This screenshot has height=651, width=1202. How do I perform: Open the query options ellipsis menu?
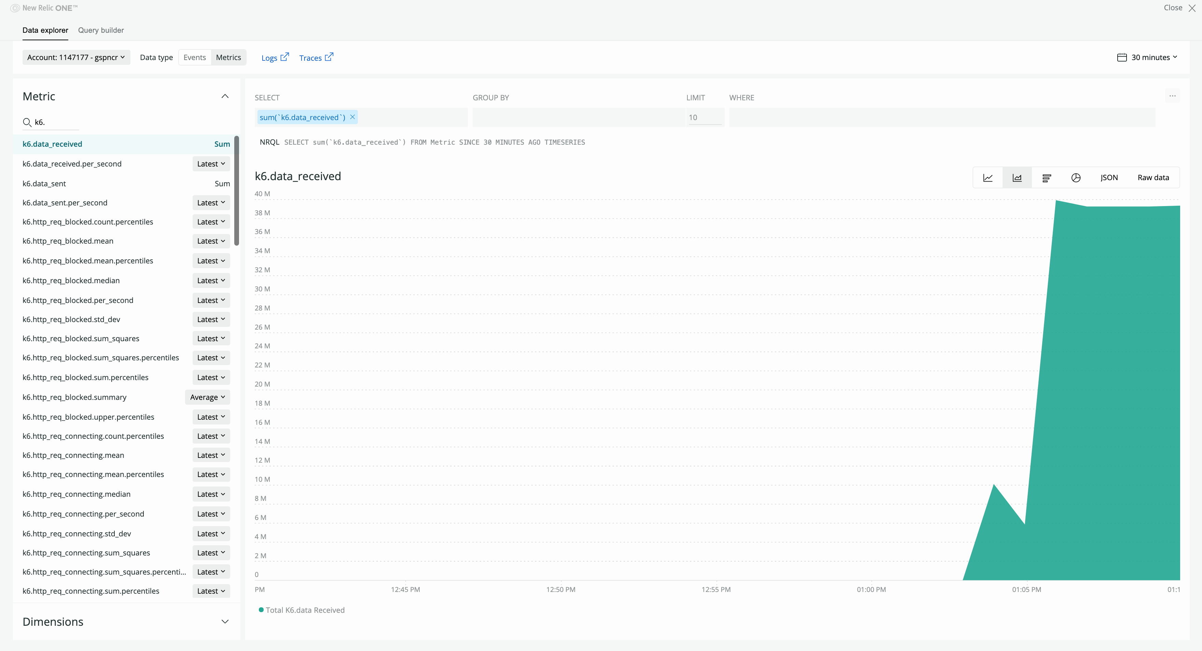click(1173, 96)
